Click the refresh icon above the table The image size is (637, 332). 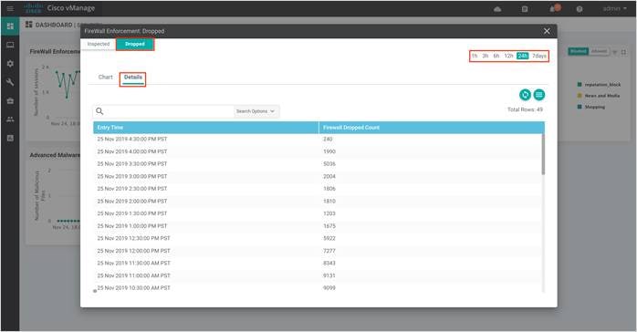click(525, 95)
